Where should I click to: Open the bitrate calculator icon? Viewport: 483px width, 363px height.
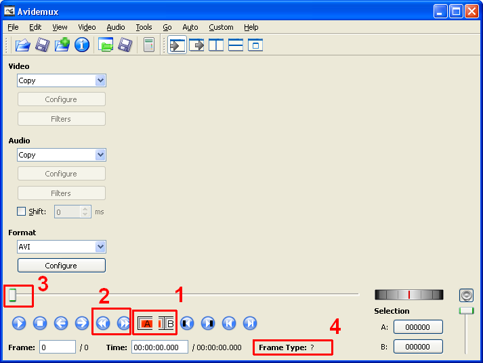149,45
